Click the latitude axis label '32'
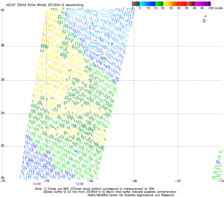 tap(2, 146)
